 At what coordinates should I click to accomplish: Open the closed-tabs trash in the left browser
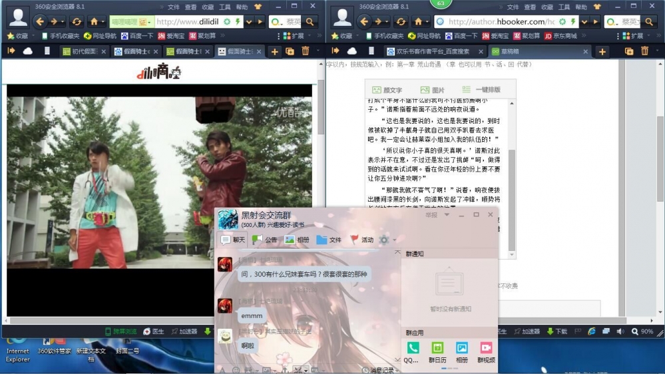click(306, 51)
